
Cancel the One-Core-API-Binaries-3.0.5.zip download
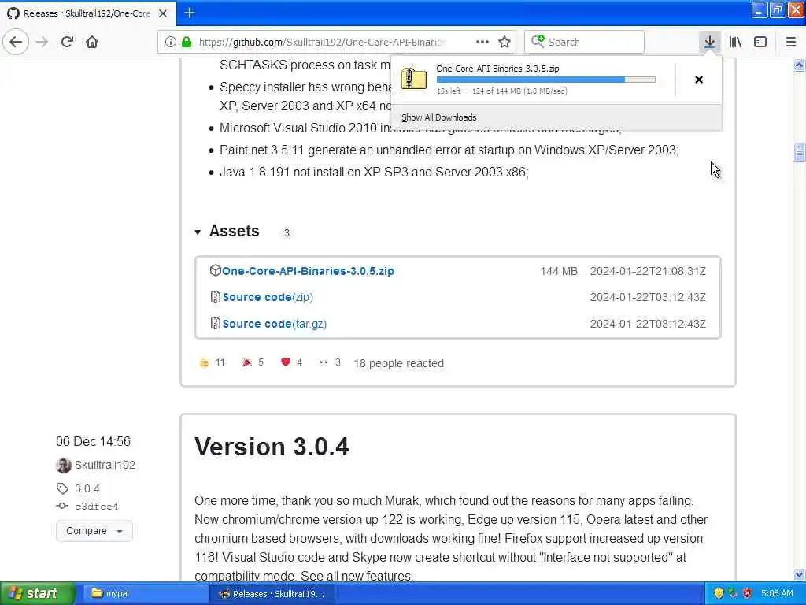pyautogui.click(x=699, y=80)
